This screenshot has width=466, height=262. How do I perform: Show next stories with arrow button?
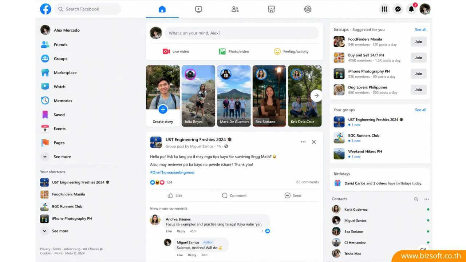coord(316,96)
